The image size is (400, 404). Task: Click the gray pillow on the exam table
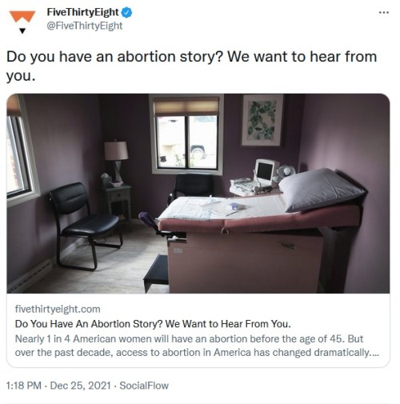tap(320, 190)
